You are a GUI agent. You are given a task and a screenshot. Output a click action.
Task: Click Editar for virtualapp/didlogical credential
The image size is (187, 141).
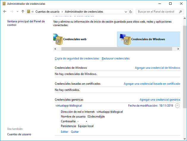pyautogui.click(x=65, y=132)
